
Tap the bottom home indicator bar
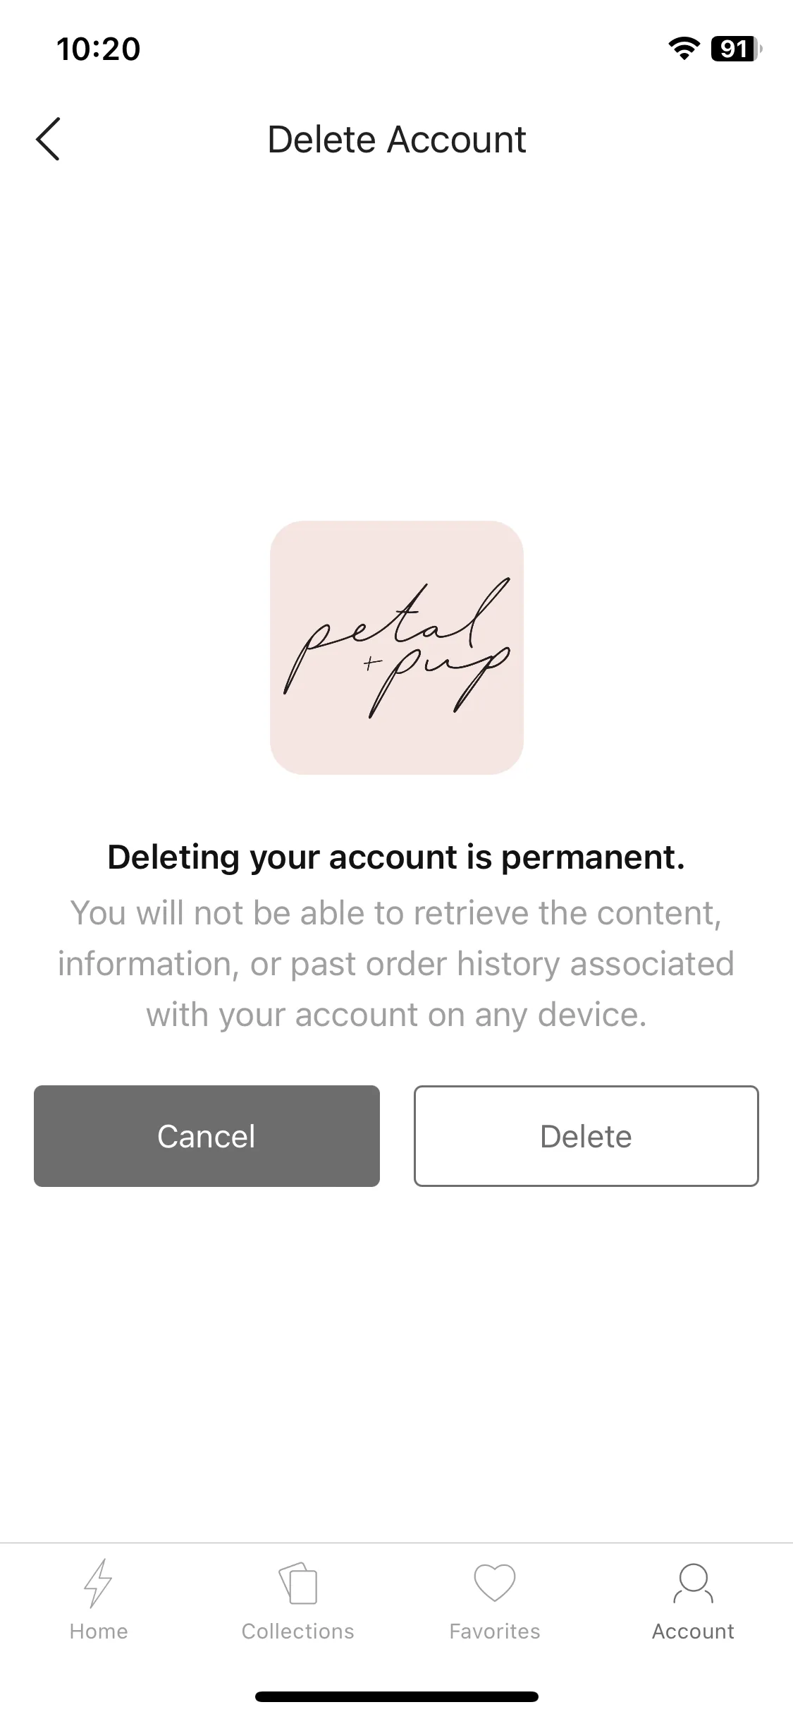397,1696
